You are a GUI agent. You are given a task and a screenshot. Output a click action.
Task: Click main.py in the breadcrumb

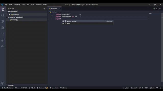55,12
